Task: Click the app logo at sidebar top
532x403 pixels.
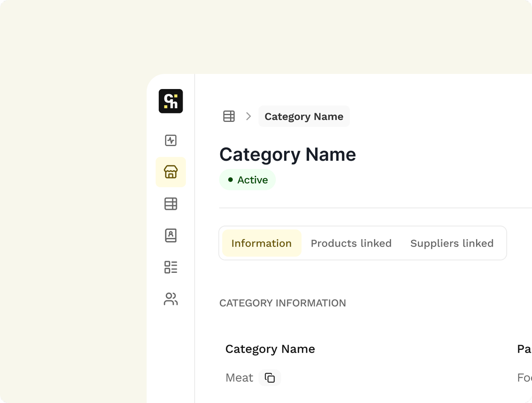Action: [171, 101]
